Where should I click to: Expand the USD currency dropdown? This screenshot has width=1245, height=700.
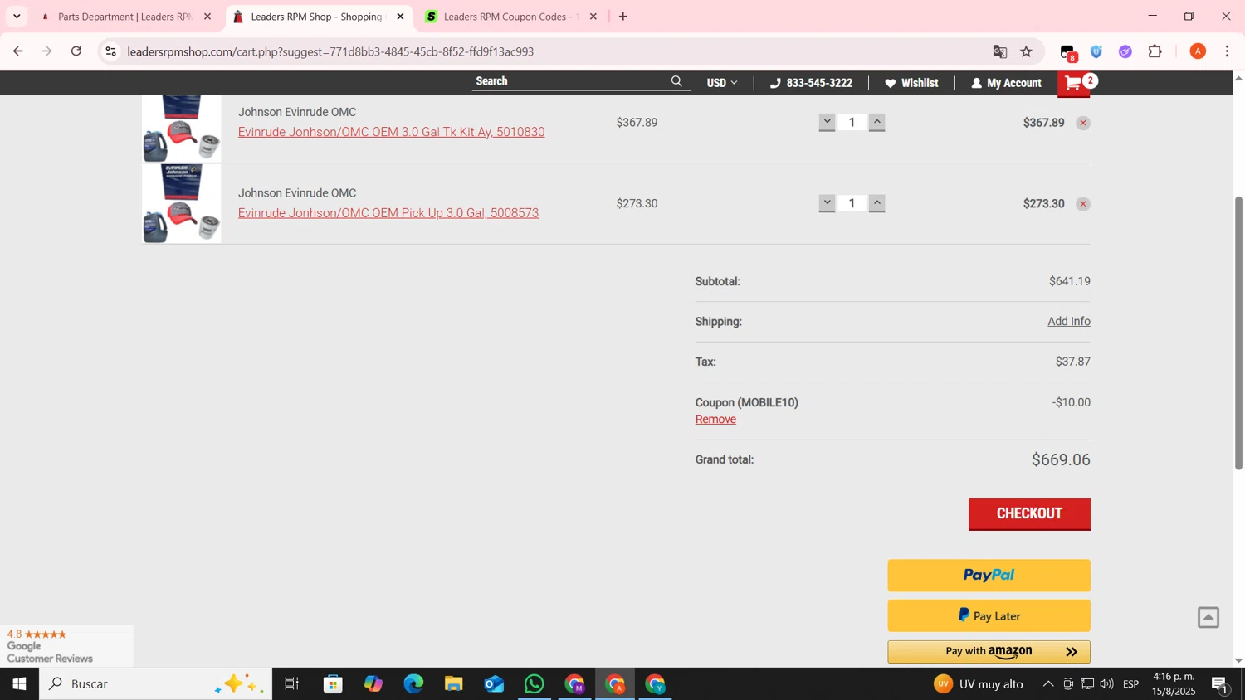721,83
